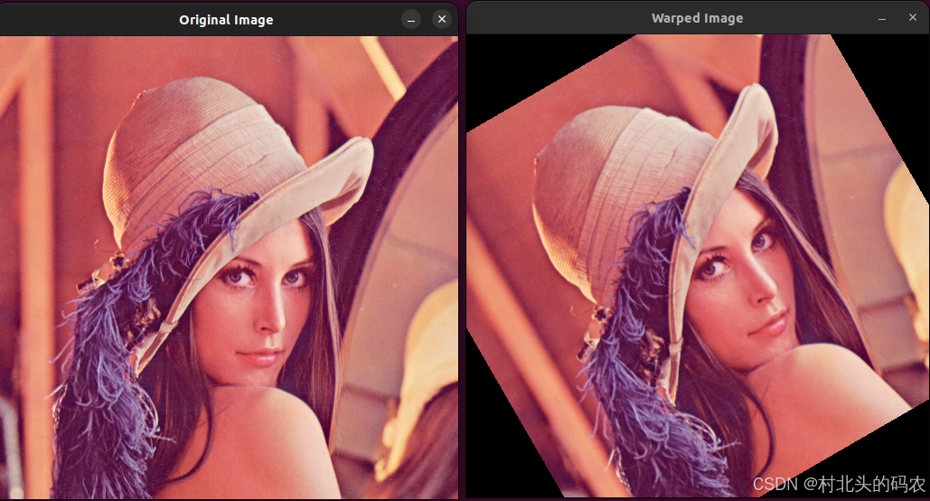Click the Warped Image rotated picture
Screen dimensions: 930x501
tap(698, 266)
